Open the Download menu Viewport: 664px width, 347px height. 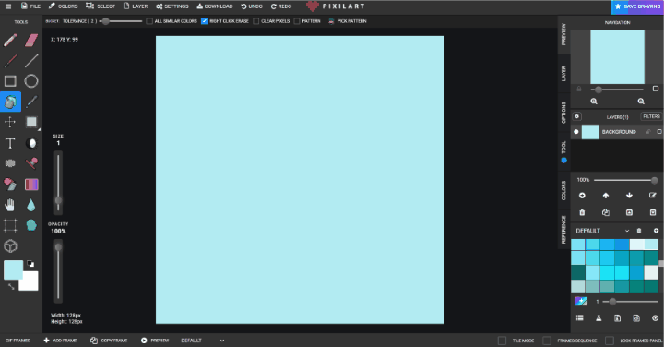tap(215, 6)
